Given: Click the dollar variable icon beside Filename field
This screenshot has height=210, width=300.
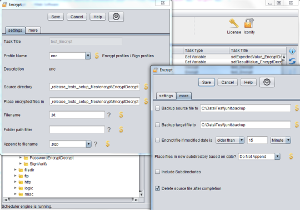Looking at the screenshot, I should pyautogui.click(x=121, y=115).
